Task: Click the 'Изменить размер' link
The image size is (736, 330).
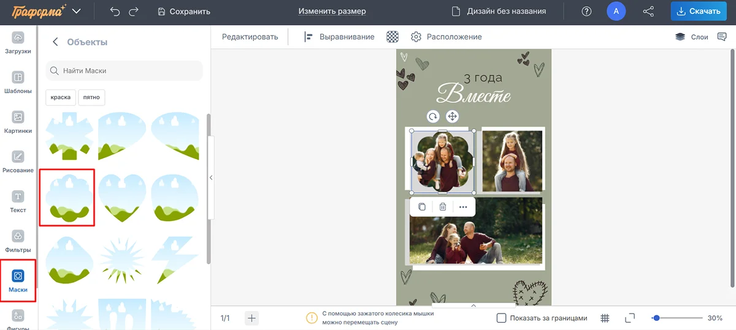Action: [332, 11]
